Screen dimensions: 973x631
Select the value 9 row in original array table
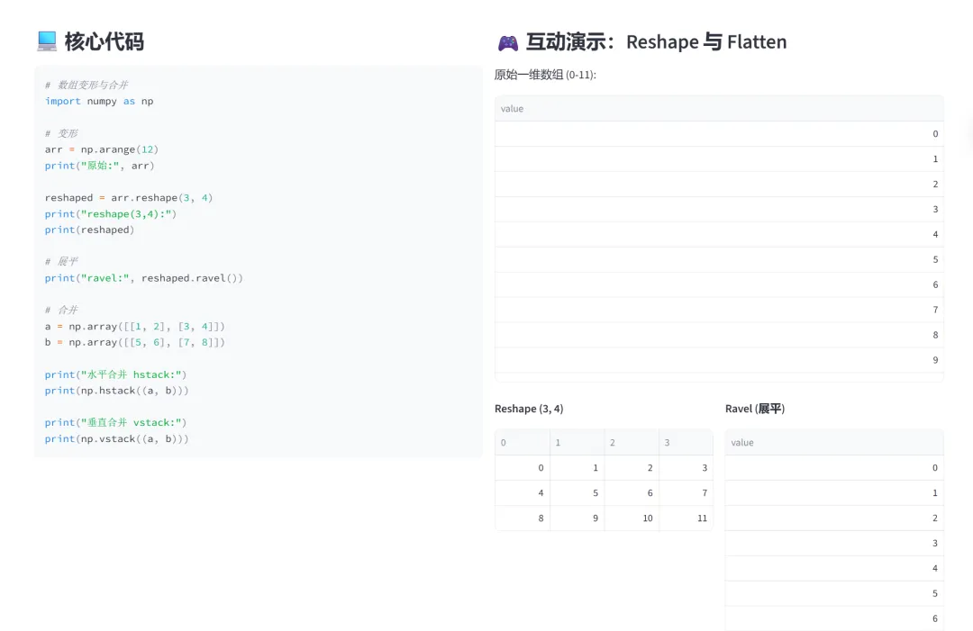[x=719, y=360]
